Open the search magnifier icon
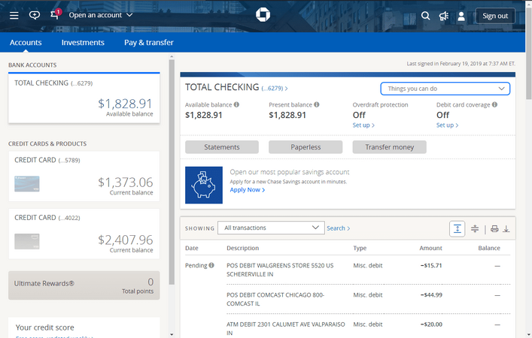Viewport: 532px width, 338px height. [x=425, y=16]
